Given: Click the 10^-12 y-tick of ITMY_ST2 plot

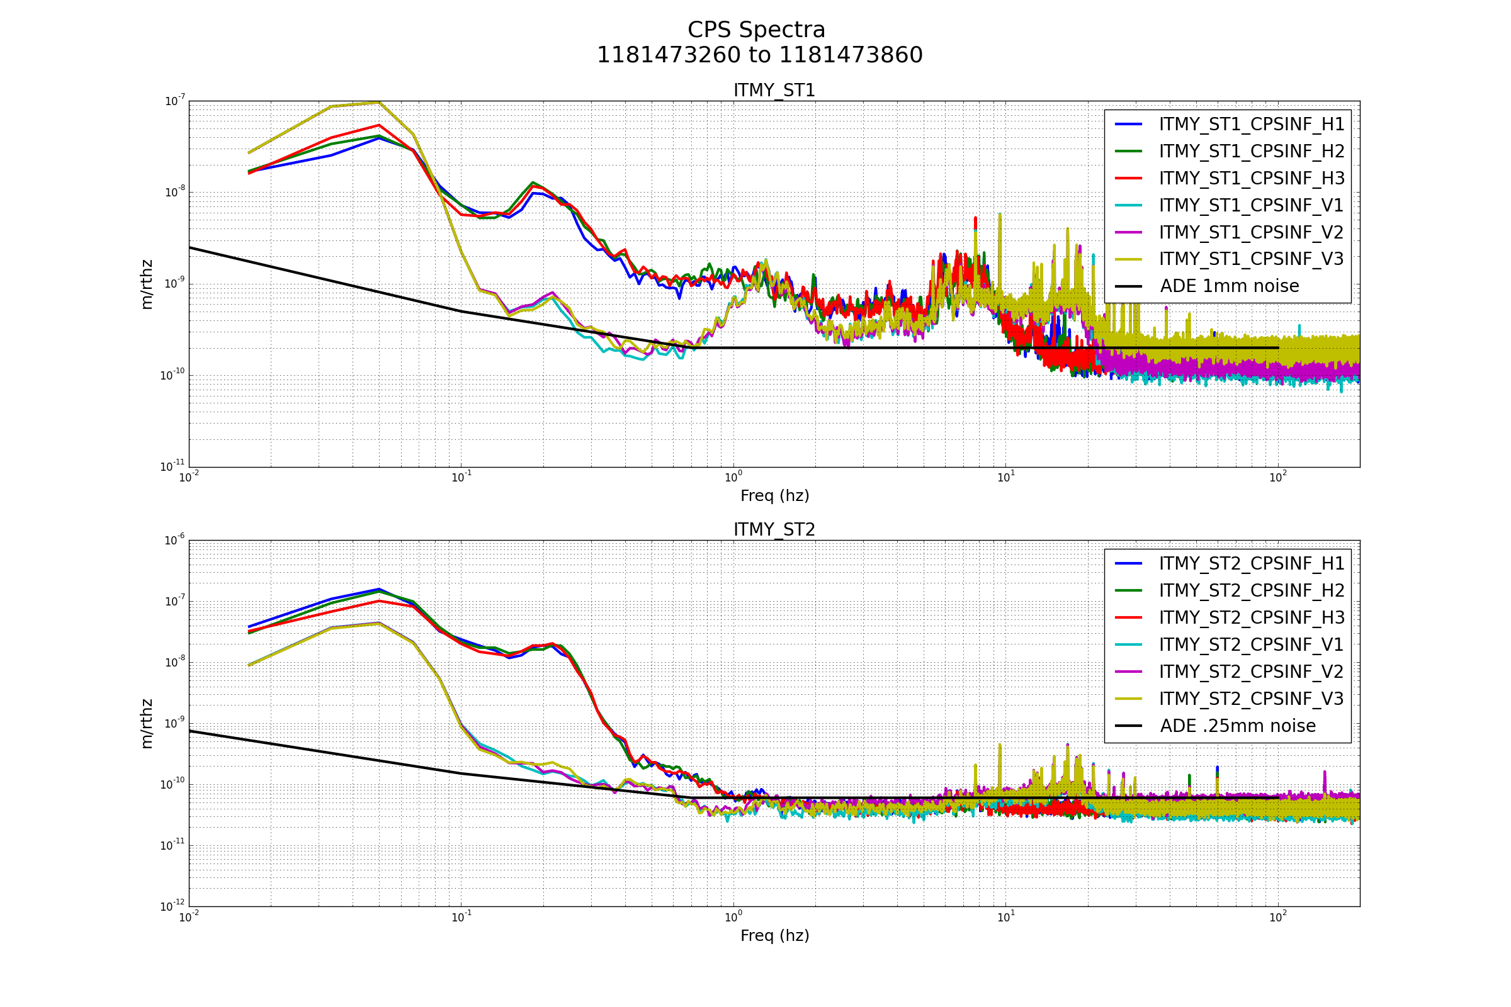Looking at the screenshot, I should coord(173,906).
